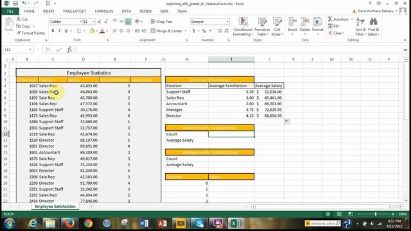Apply the yellow Fill Color bucket

click(x=92, y=31)
